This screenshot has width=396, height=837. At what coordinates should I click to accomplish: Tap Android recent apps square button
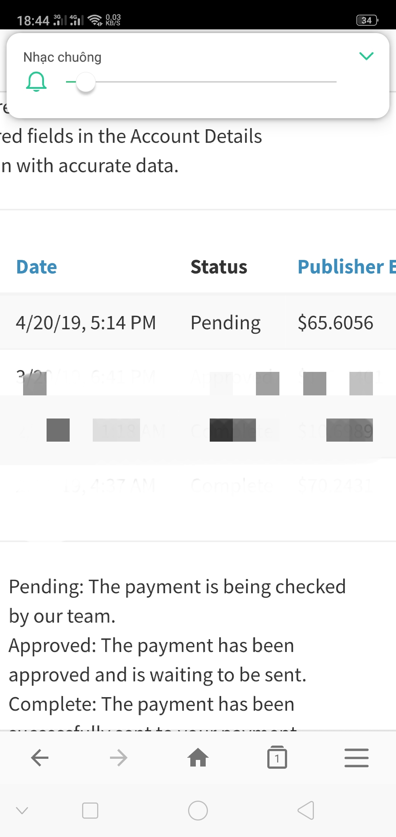(90, 811)
